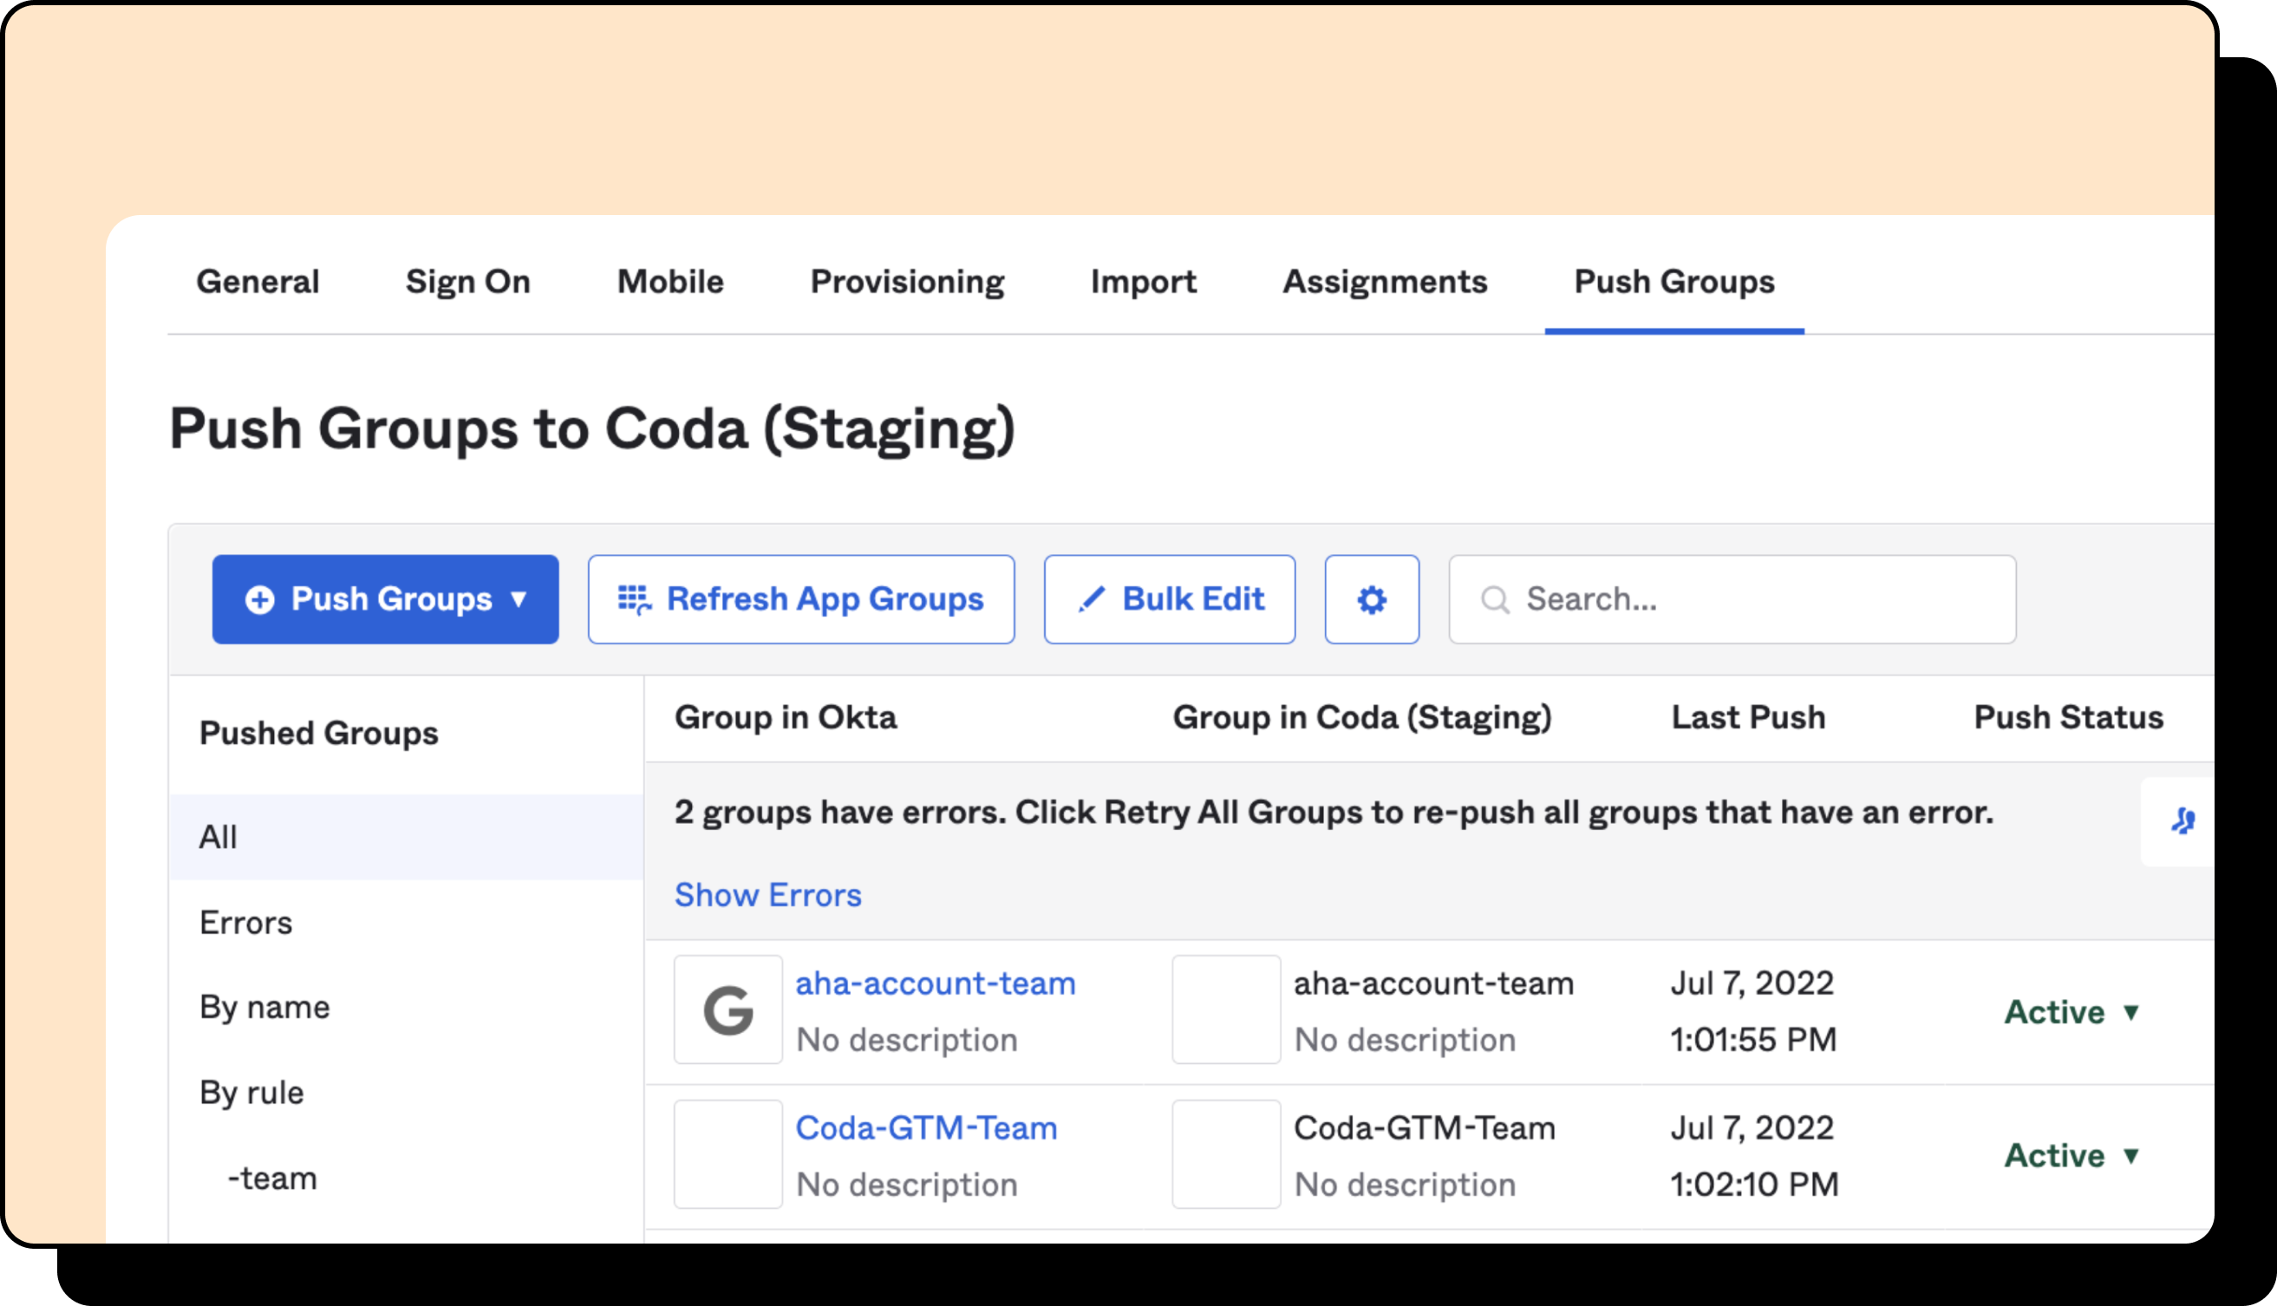Image resolution: width=2277 pixels, height=1306 pixels.
Task: Open the Provisioning tab
Action: (x=907, y=282)
